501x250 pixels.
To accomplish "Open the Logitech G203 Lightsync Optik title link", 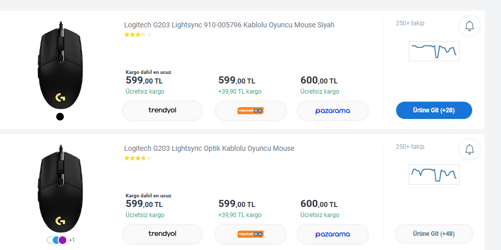I will pos(209,148).
